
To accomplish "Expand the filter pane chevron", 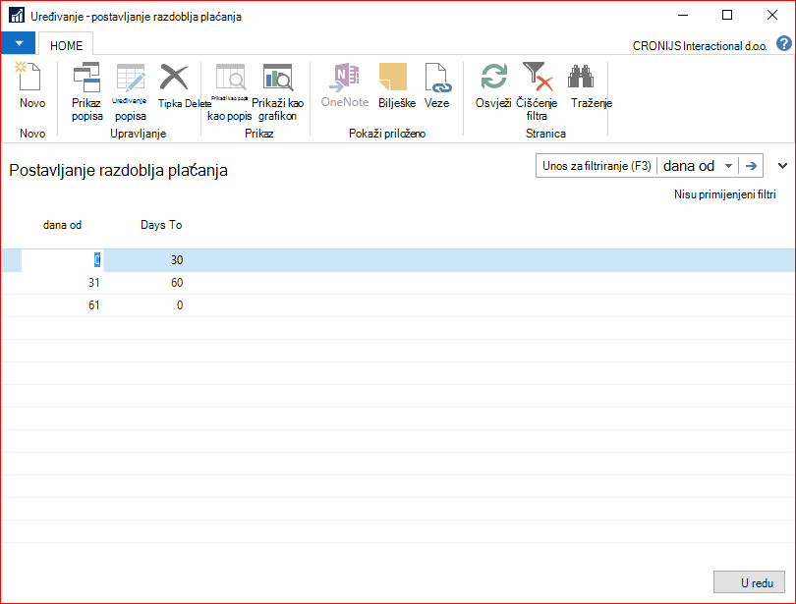I will coord(782,165).
